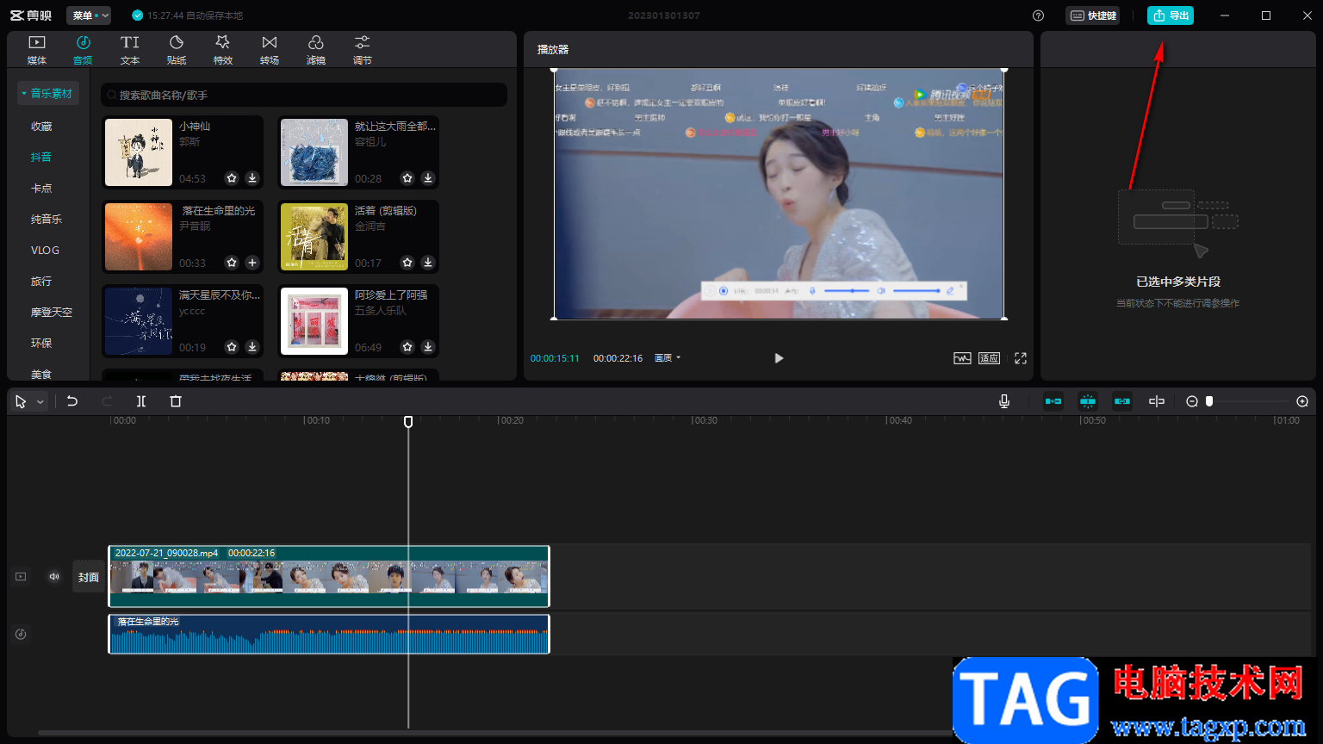The image size is (1323, 744).
Task: Download the song 小神仙
Action: coord(252,178)
